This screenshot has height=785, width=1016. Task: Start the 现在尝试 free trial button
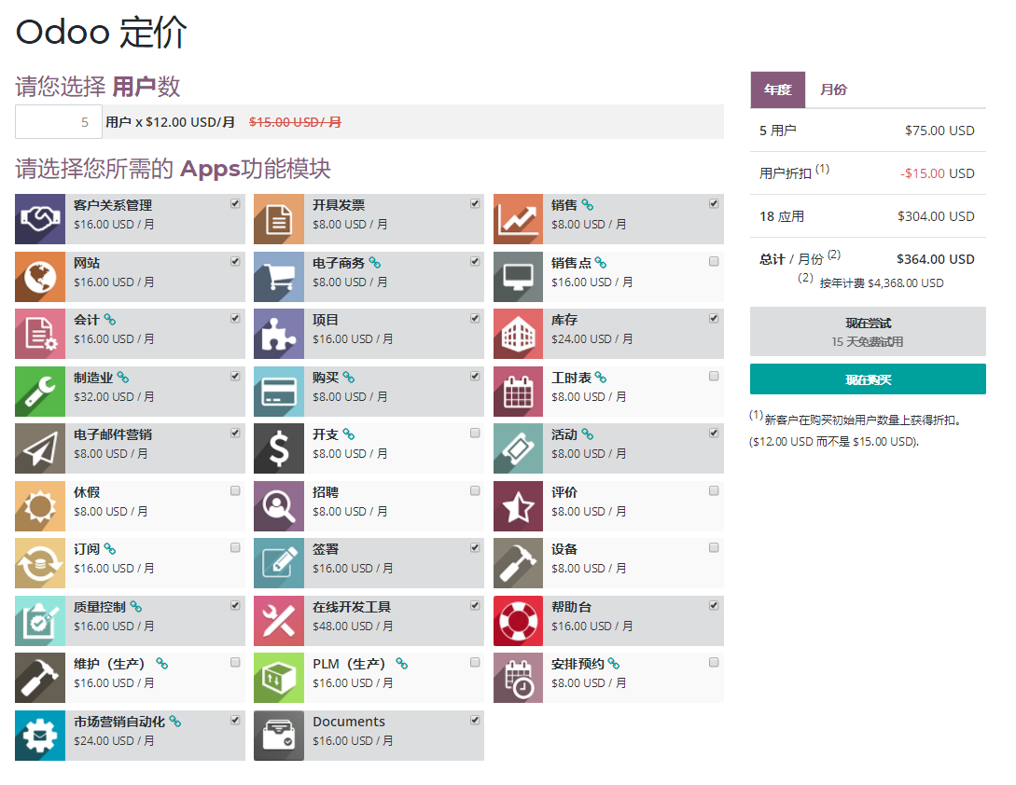coord(868,331)
